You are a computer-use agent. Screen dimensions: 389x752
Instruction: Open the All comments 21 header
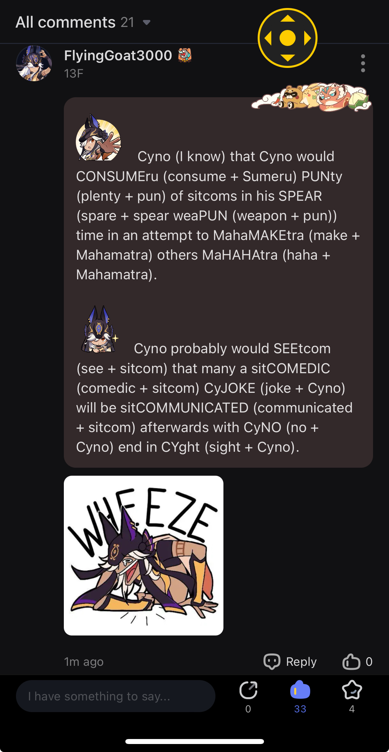[75, 22]
